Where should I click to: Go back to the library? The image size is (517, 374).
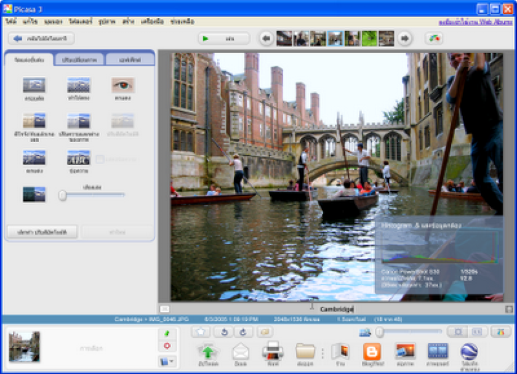41,39
